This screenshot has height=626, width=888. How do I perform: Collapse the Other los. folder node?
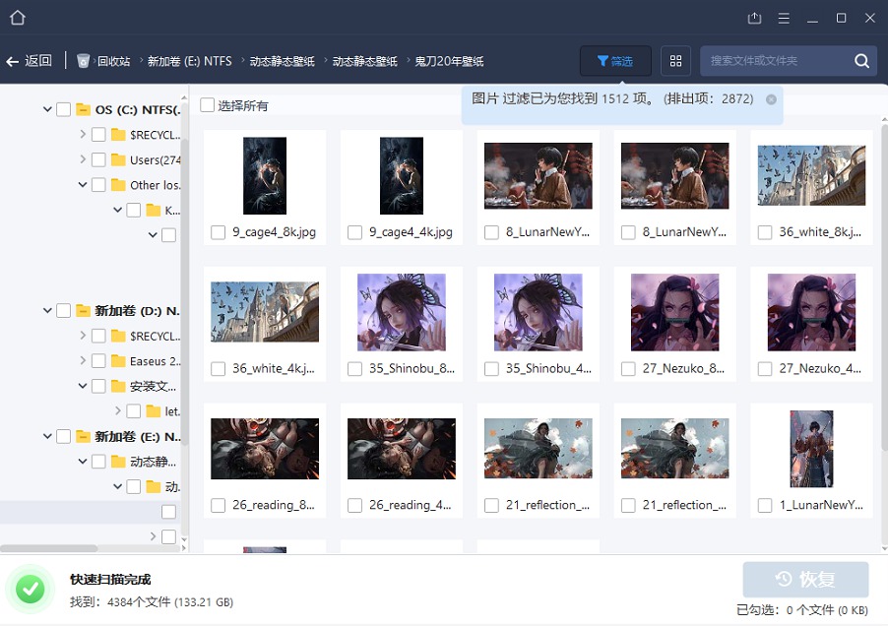[x=83, y=184]
